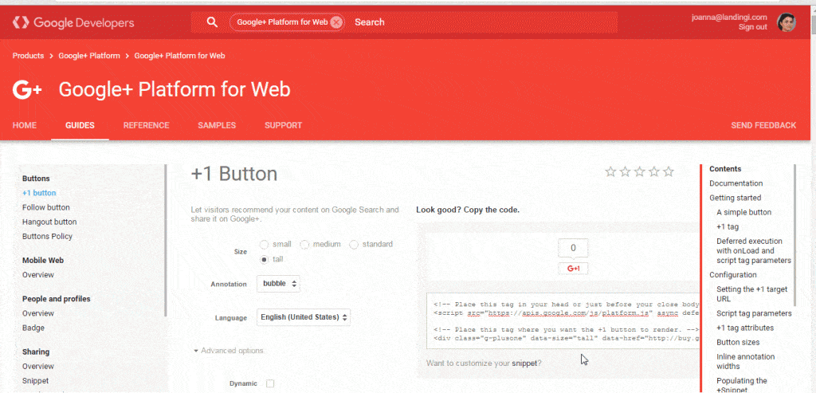Remove the Google+ Platform for Web search chip
This screenshot has width=816, height=393.
tap(336, 22)
